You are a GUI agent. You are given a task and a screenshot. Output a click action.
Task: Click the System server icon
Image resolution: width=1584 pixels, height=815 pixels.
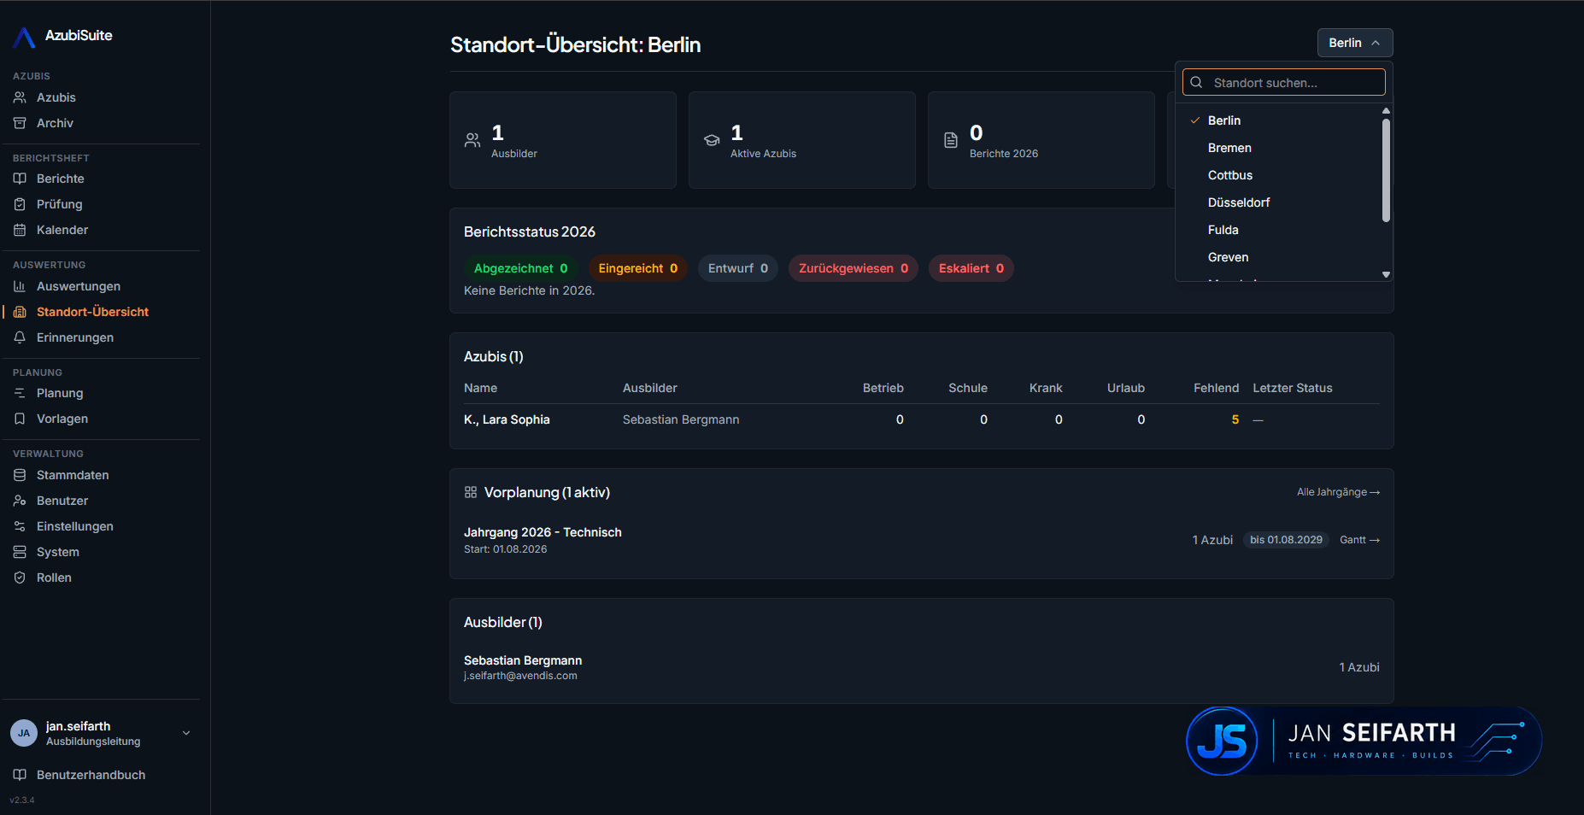click(x=20, y=552)
